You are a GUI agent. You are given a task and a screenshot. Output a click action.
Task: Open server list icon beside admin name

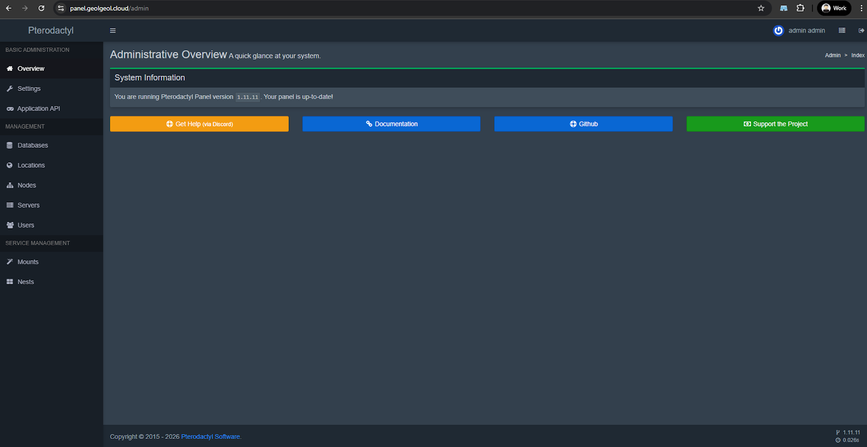pyautogui.click(x=842, y=31)
